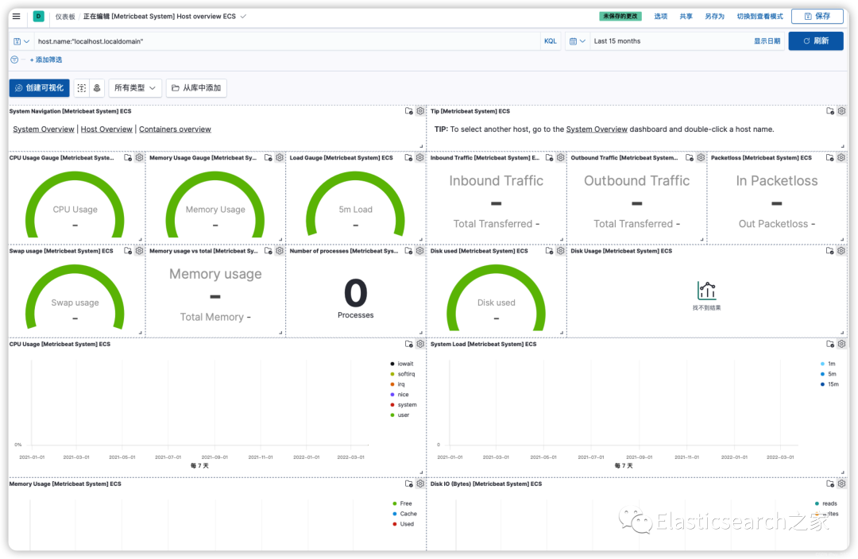Click the text editor icon next to Create visualization
The height and width of the screenshot is (559, 858).
[x=82, y=88]
